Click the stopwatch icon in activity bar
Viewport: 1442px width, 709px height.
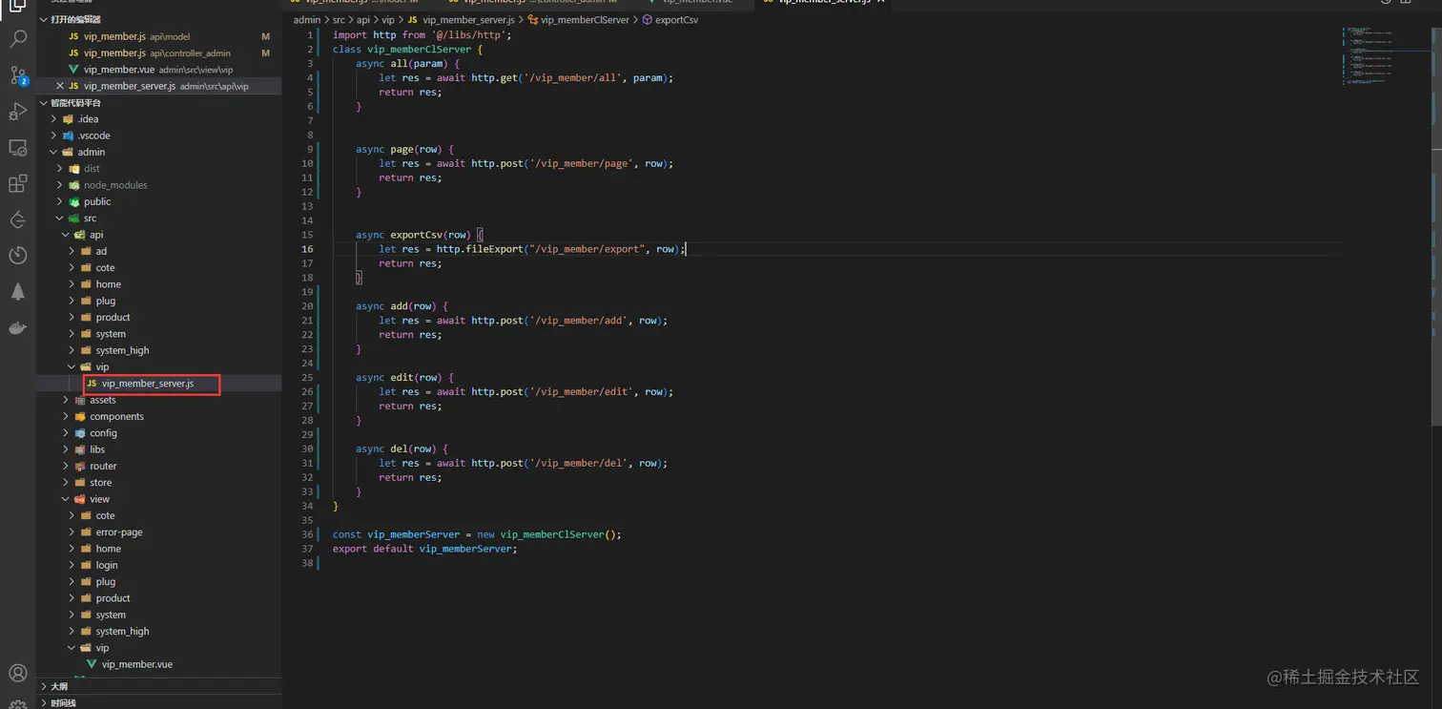(17, 256)
